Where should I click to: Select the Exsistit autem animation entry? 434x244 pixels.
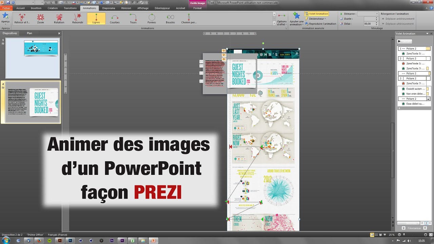pyautogui.click(x=414, y=89)
